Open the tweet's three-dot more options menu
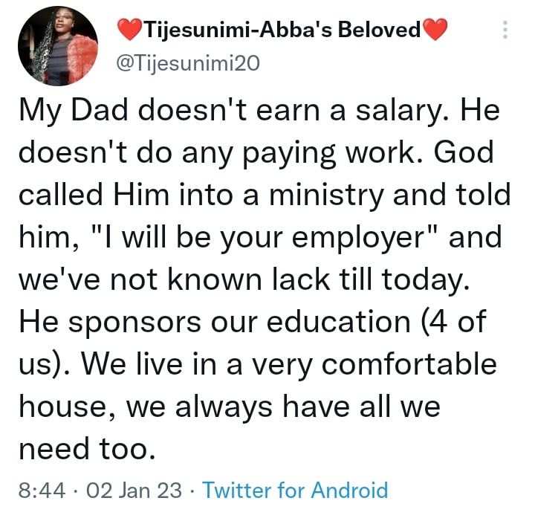Image resolution: width=535 pixels, height=521 pixels. [505, 30]
